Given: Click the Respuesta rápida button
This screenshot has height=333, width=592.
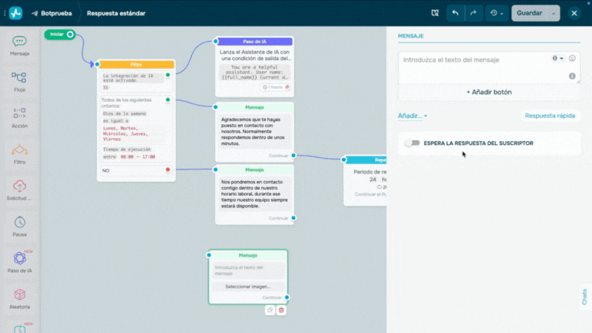Looking at the screenshot, I should 550,116.
